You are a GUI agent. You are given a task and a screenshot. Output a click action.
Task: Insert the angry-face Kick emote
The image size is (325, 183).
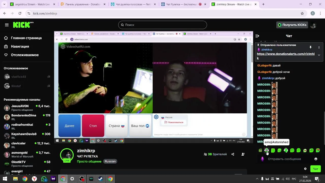click(260, 150)
